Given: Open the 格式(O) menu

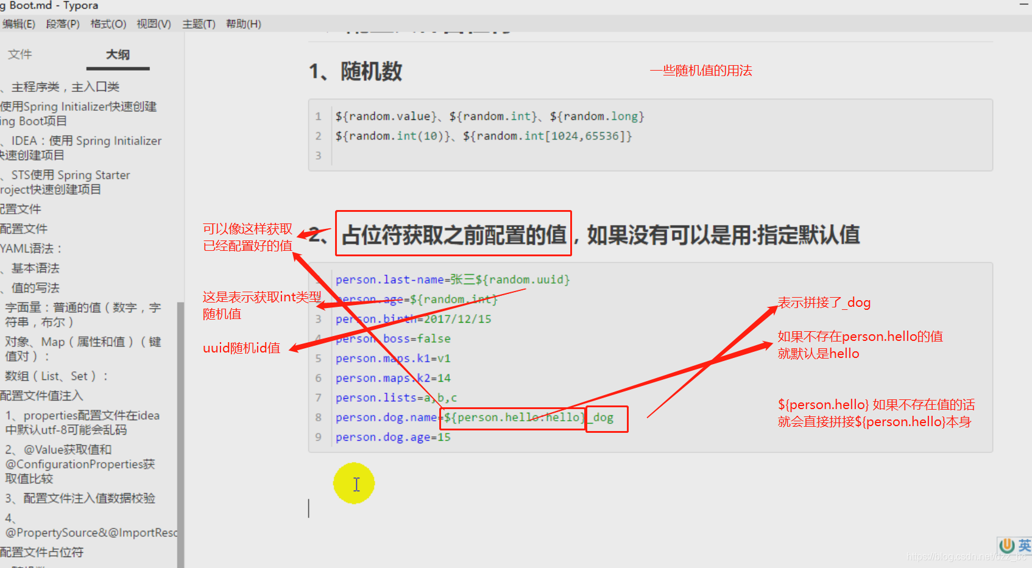Looking at the screenshot, I should [x=108, y=24].
